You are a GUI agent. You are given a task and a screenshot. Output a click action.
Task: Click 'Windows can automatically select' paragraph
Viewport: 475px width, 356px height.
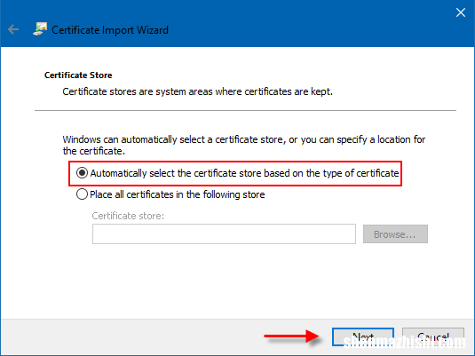click(244, 145)
